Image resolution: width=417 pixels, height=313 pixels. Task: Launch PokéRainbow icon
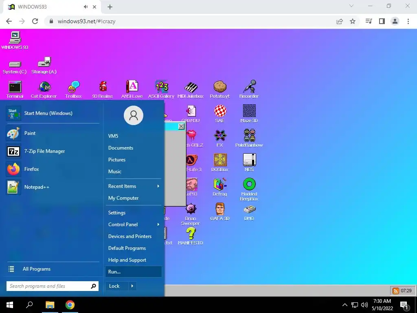point(249,139)
